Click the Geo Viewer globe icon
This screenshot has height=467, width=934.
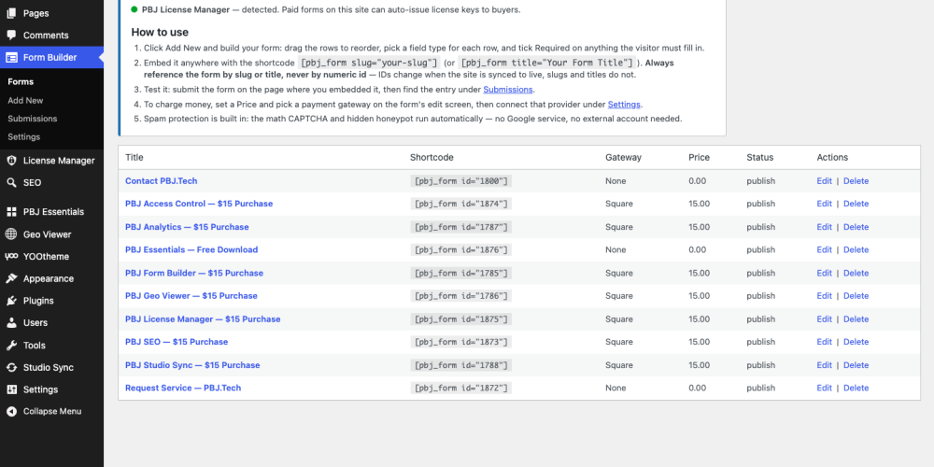(x=11, y=234)
